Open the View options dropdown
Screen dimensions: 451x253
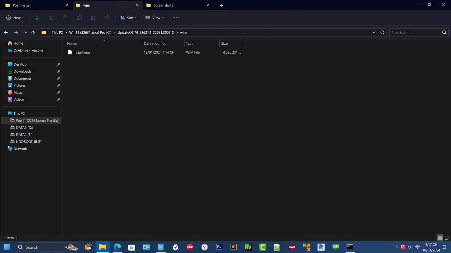pos(154,18)
